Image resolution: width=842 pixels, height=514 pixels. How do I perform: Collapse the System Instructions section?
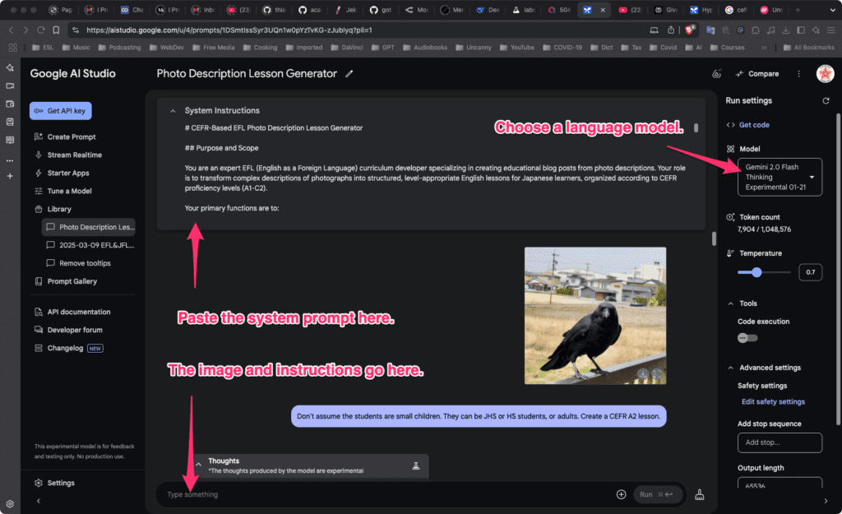click(173, 111)
